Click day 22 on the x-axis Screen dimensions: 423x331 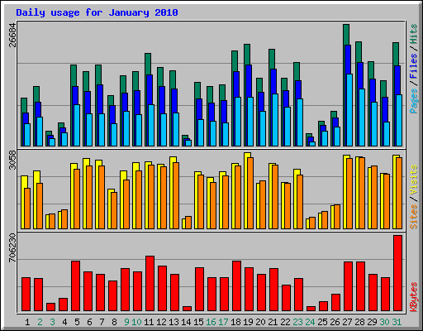(285, 322)
